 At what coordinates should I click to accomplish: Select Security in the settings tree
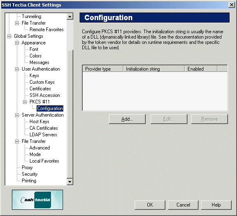(x=29, y=174)
